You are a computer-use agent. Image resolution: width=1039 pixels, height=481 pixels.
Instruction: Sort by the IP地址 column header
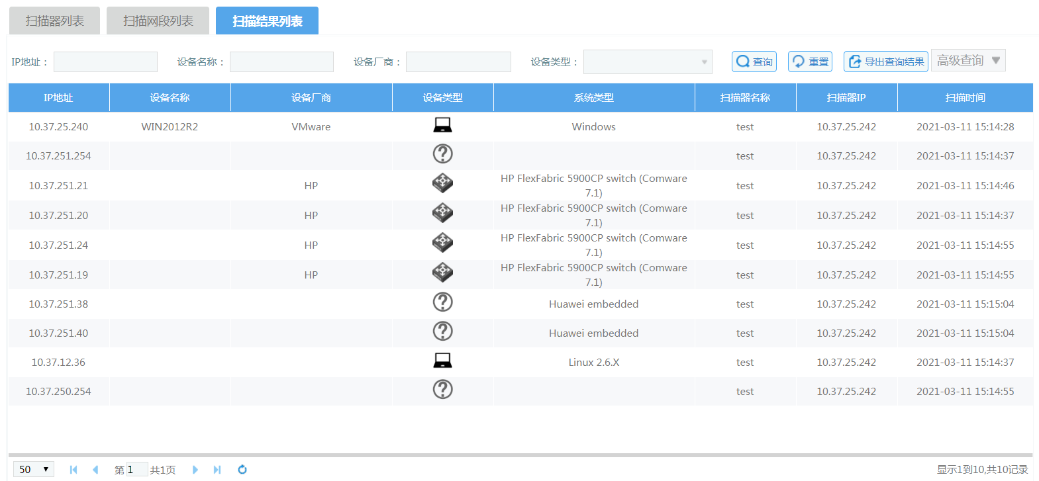[59, 98]
